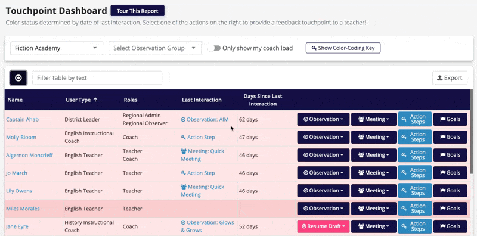
Task: Open Molly Bloom's Action Step interaction
Action: [198, 138]
